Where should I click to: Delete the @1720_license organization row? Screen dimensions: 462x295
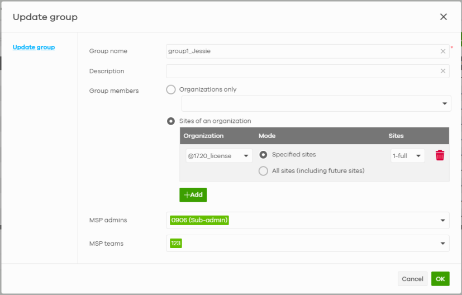point(440,156)
